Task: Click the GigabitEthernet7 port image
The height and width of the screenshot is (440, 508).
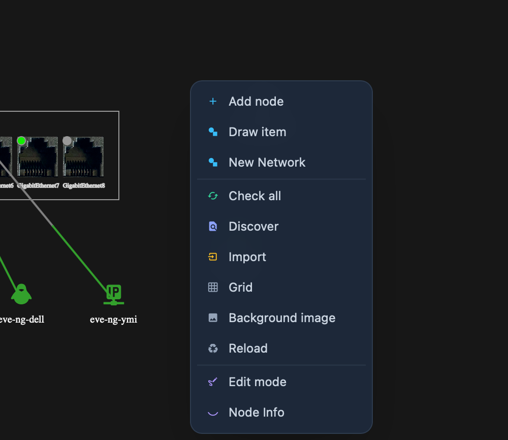Action: (38, 157)
